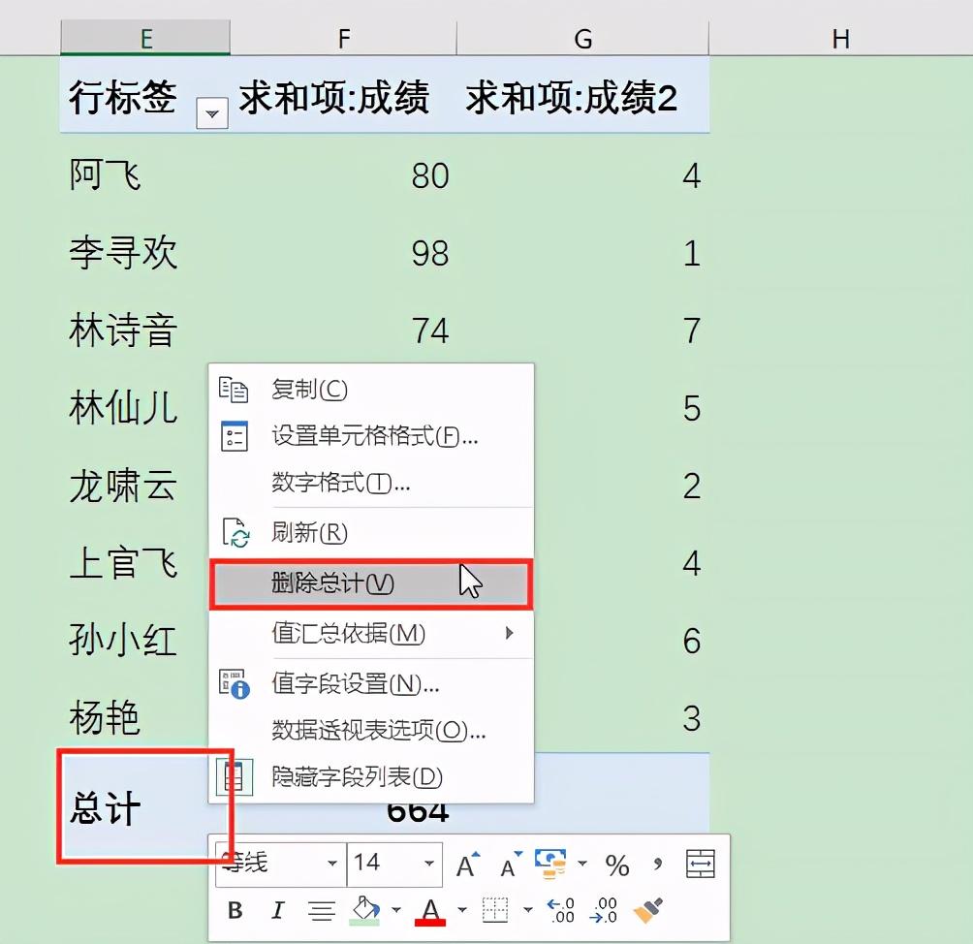Open font name dropdown 等线

click(x=332, y=864)
